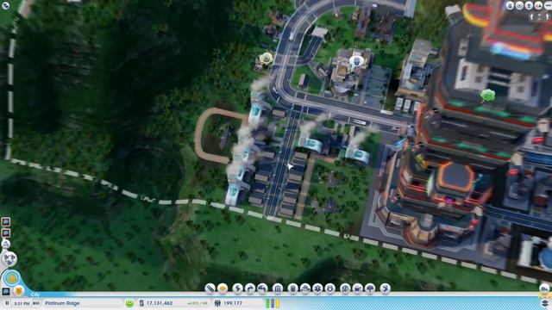Open the upper left-side message panel icon
Screen dimensions: 552x310
tap(6, 222)
